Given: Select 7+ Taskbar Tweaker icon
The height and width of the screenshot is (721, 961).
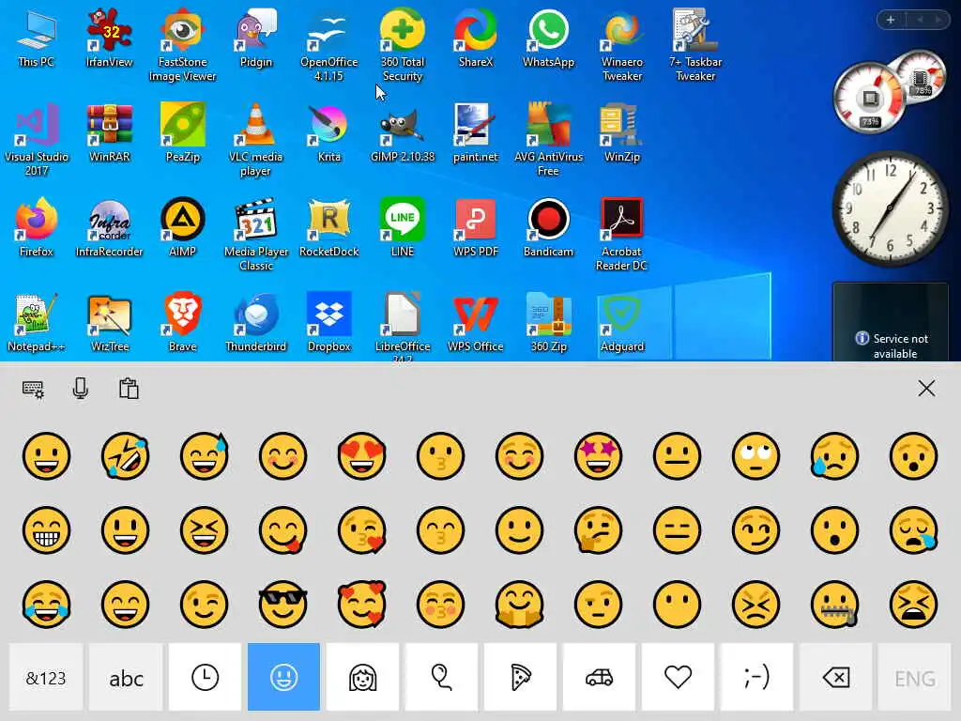Looking at the screenshot, I should [x=695, y=45].
